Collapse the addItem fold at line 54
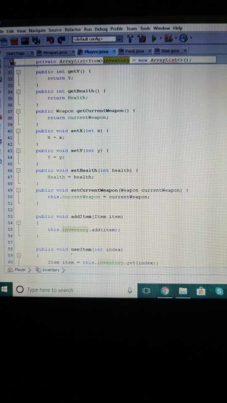This screenshot has height=403, width=227. [18, 223]
